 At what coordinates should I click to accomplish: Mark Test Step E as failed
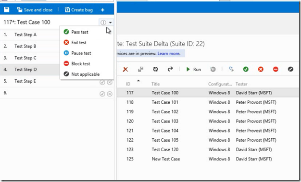pos(110,82)
